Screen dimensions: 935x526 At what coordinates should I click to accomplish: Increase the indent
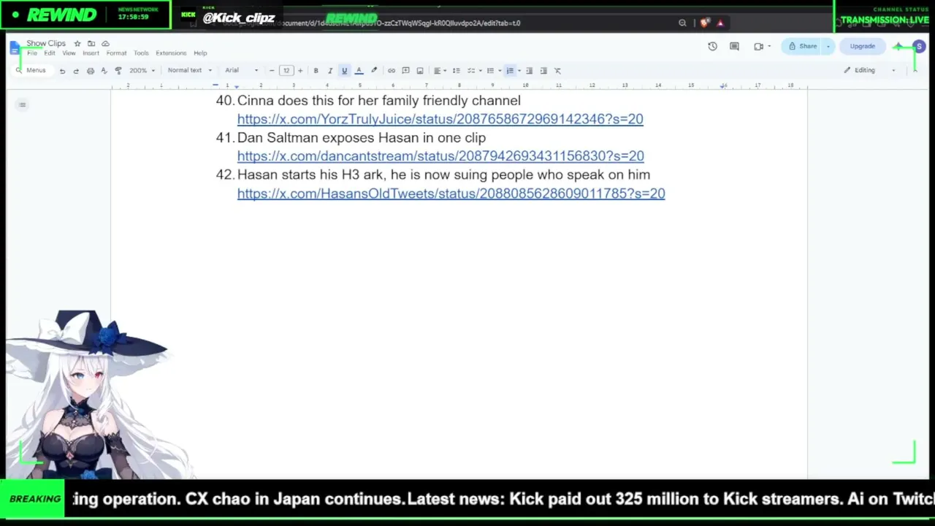tap(543, 71)
